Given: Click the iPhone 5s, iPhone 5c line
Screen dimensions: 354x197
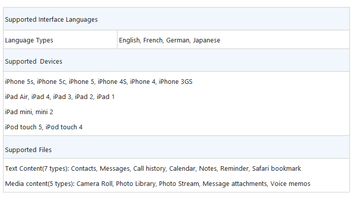Looking at the screenshot, I should point(99,82).
